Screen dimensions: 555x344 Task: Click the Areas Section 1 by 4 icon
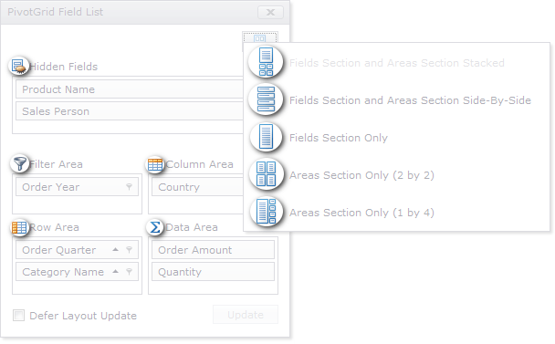(267, 212)
